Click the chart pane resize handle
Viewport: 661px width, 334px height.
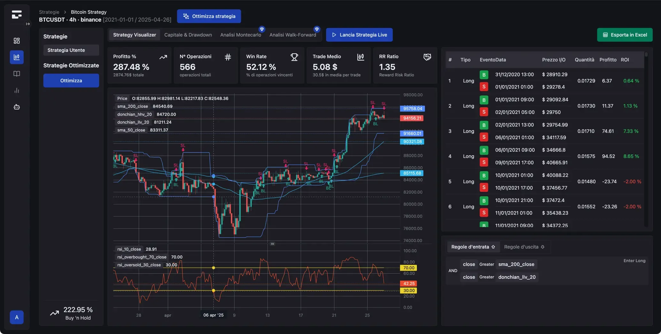pyautogui.click(x=272, y=244)
